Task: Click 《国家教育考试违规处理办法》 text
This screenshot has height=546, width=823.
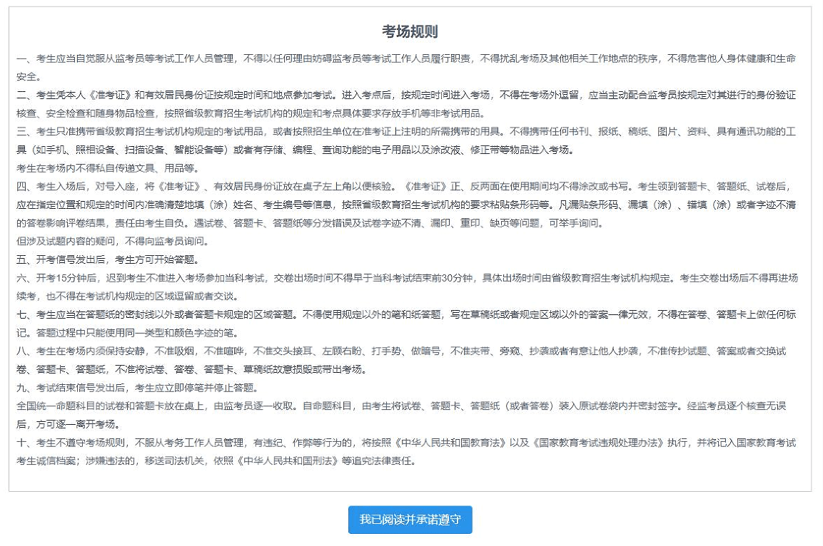Action: (598, 443)
